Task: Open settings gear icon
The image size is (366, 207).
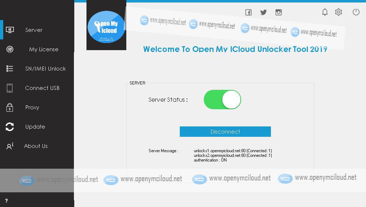Action: (x=338, y=12)
